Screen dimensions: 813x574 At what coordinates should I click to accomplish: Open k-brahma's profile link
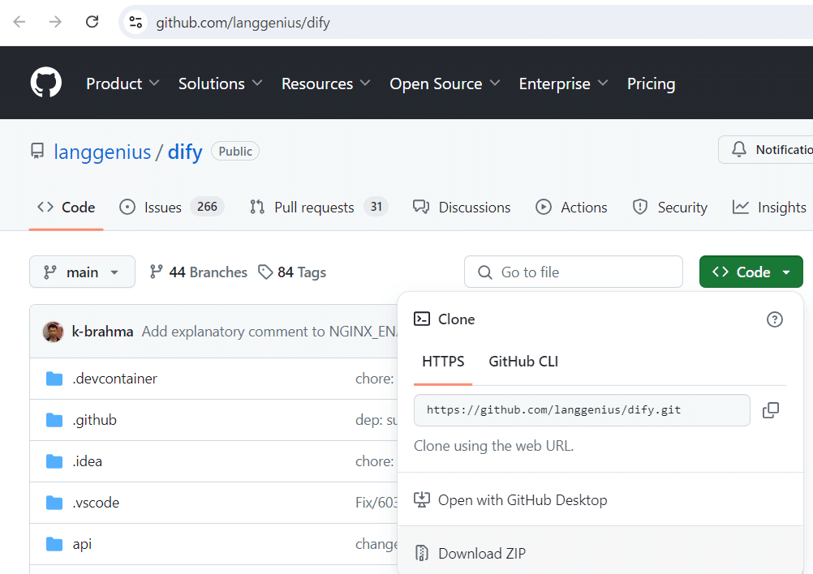click(103, 332)
